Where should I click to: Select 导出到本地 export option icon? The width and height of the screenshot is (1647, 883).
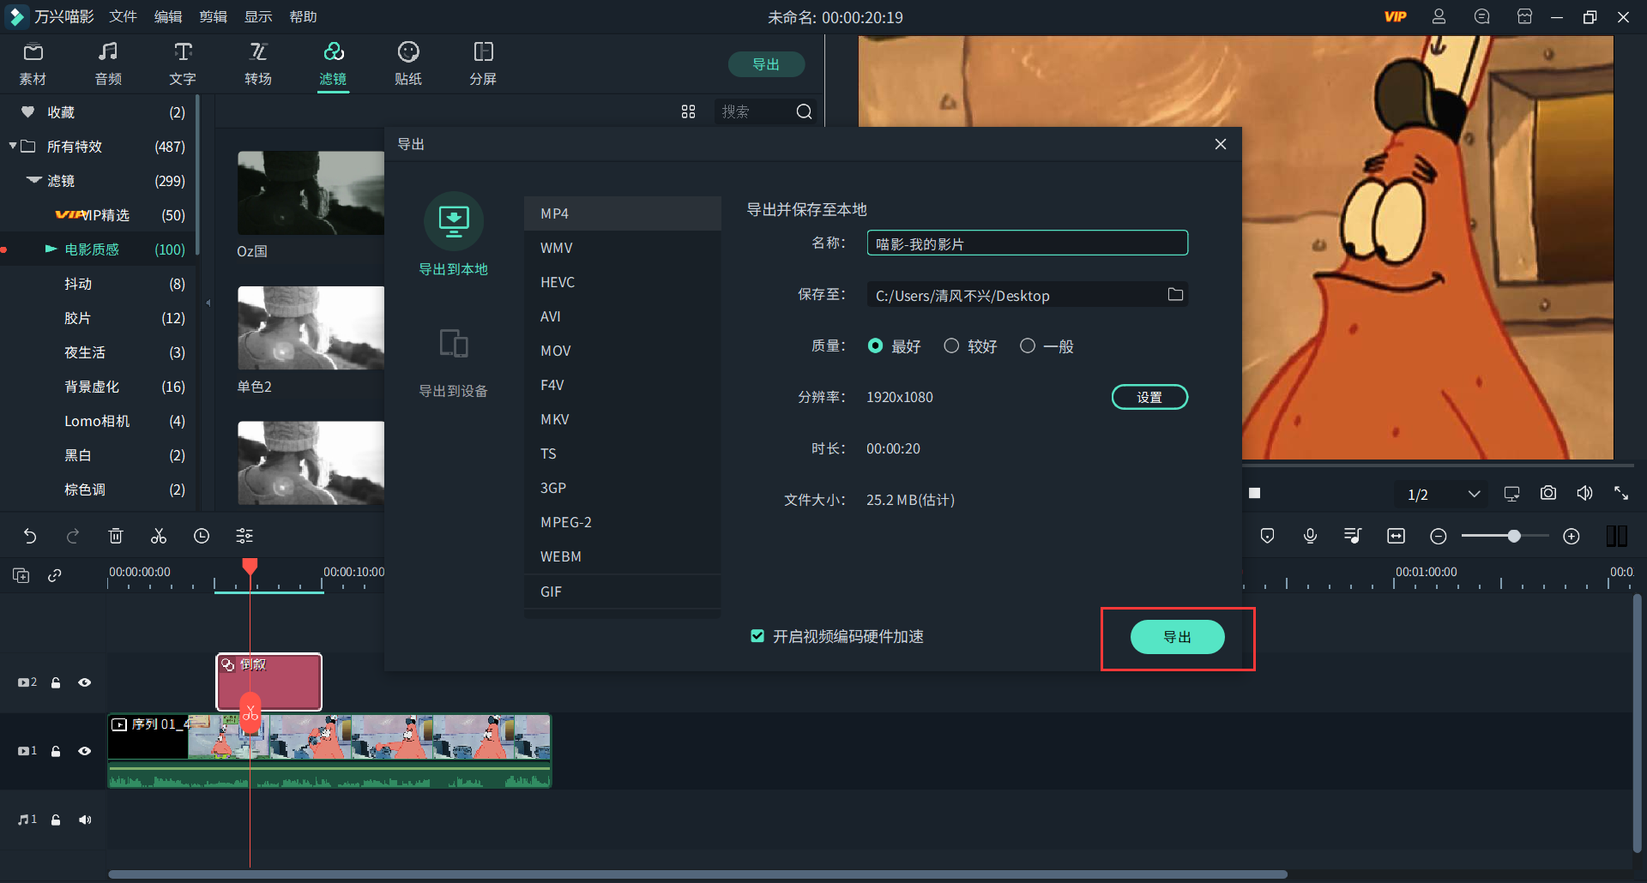pos(454,221)
